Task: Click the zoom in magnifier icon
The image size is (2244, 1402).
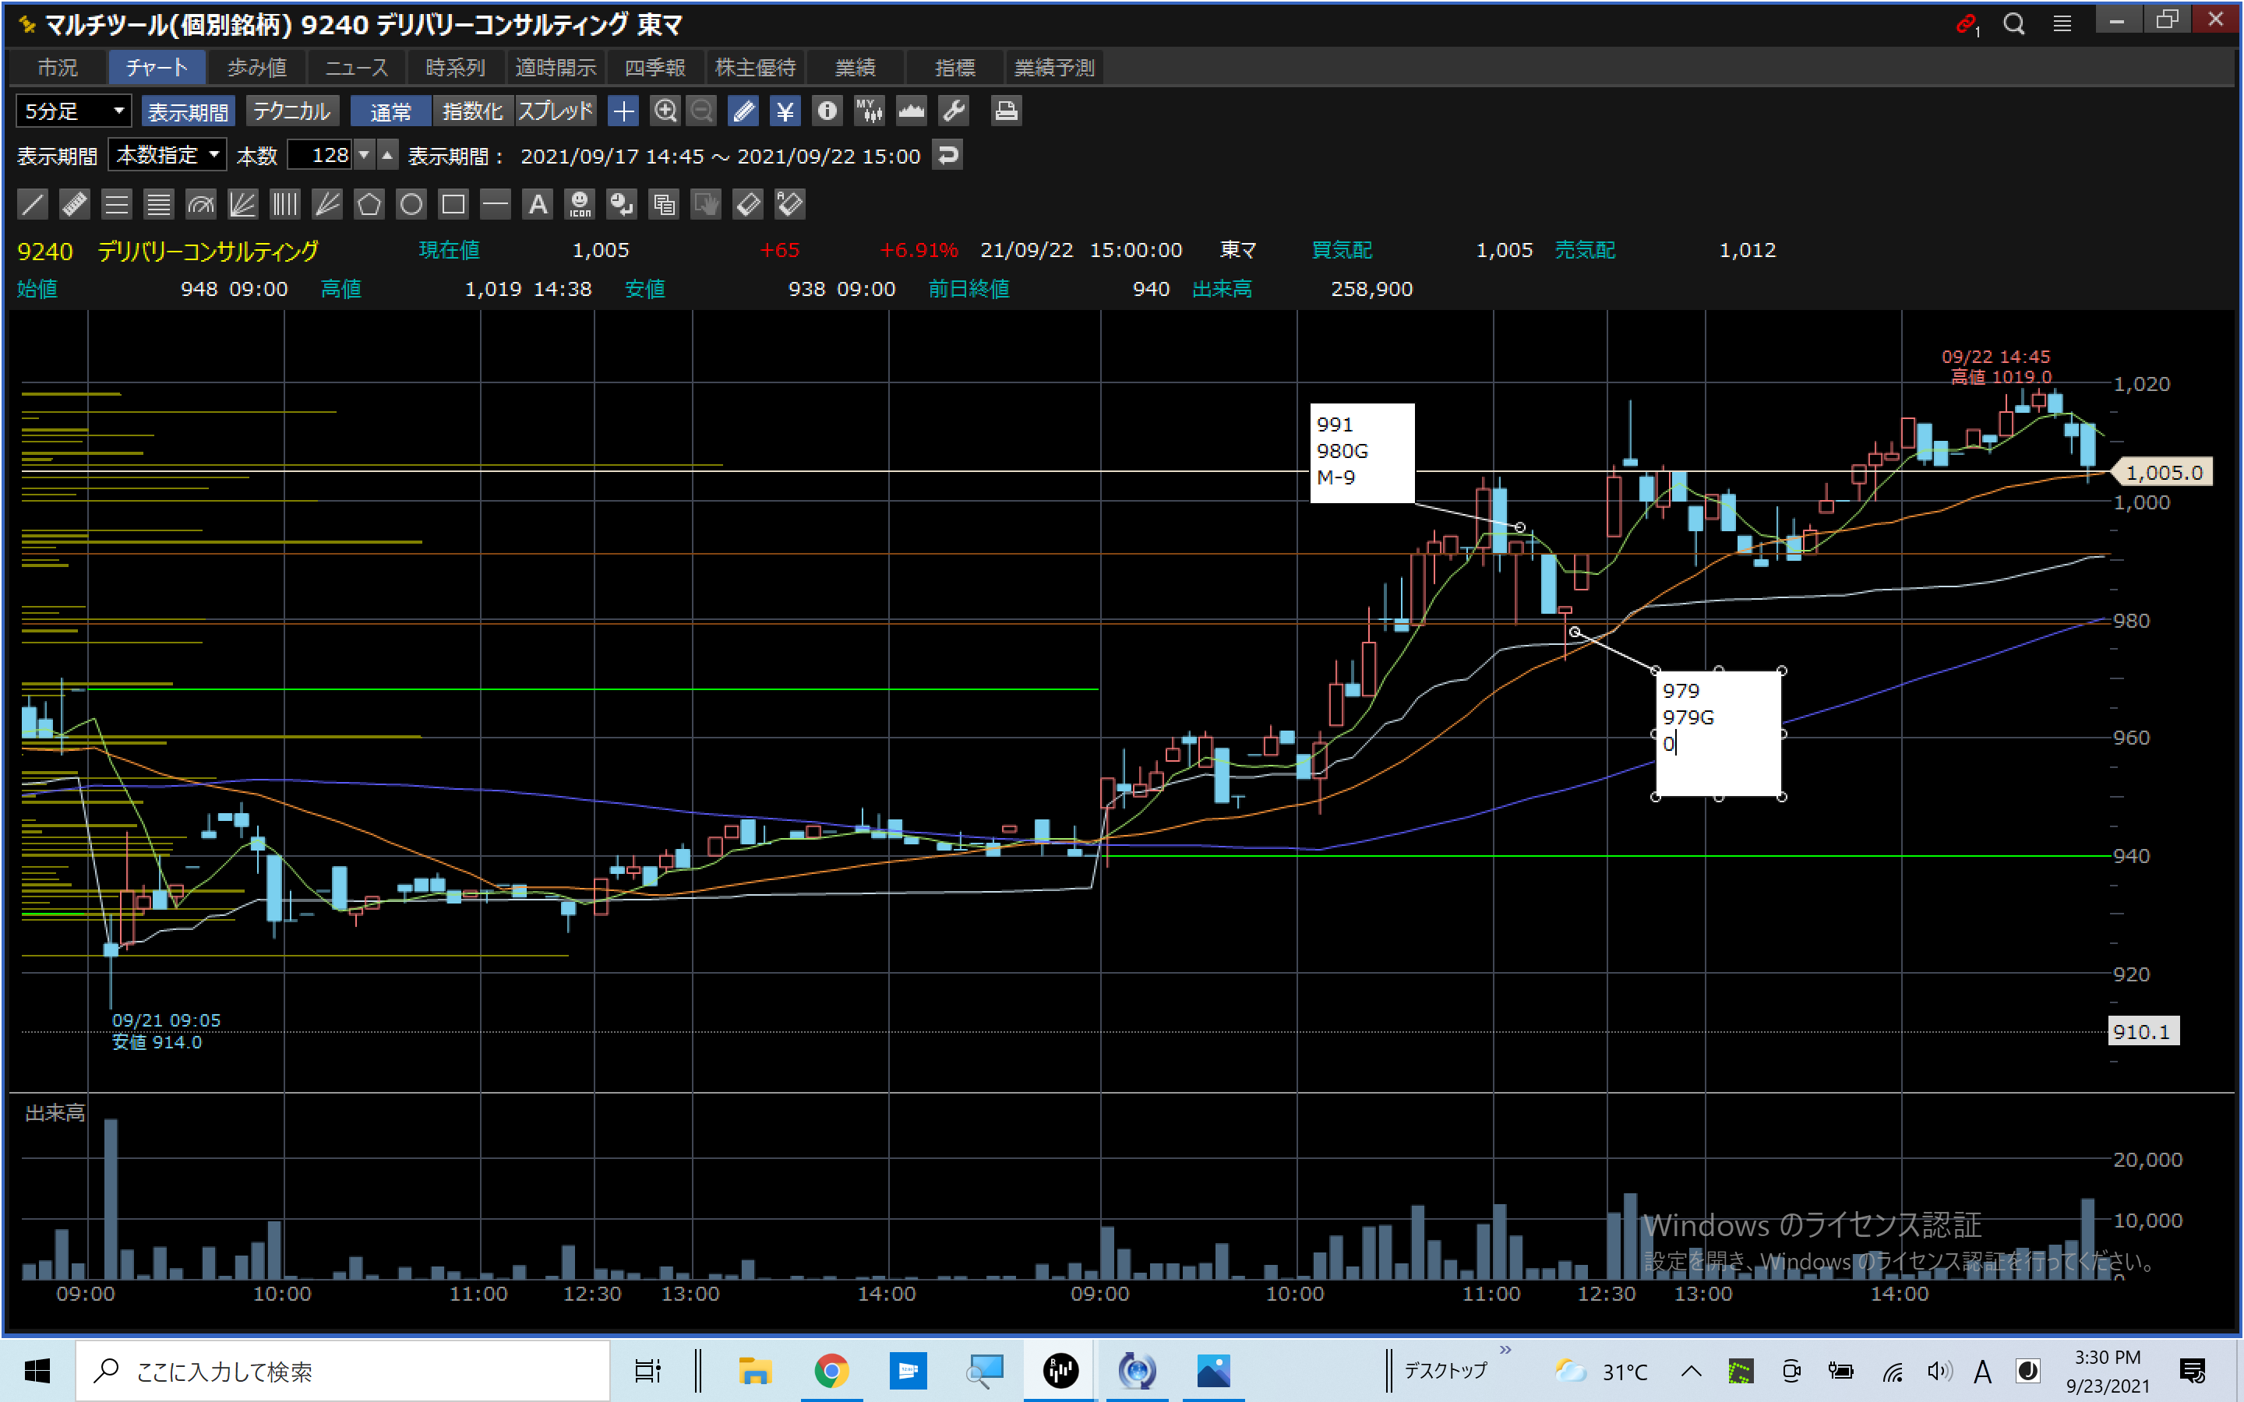Action: click(x=665, y=111)
